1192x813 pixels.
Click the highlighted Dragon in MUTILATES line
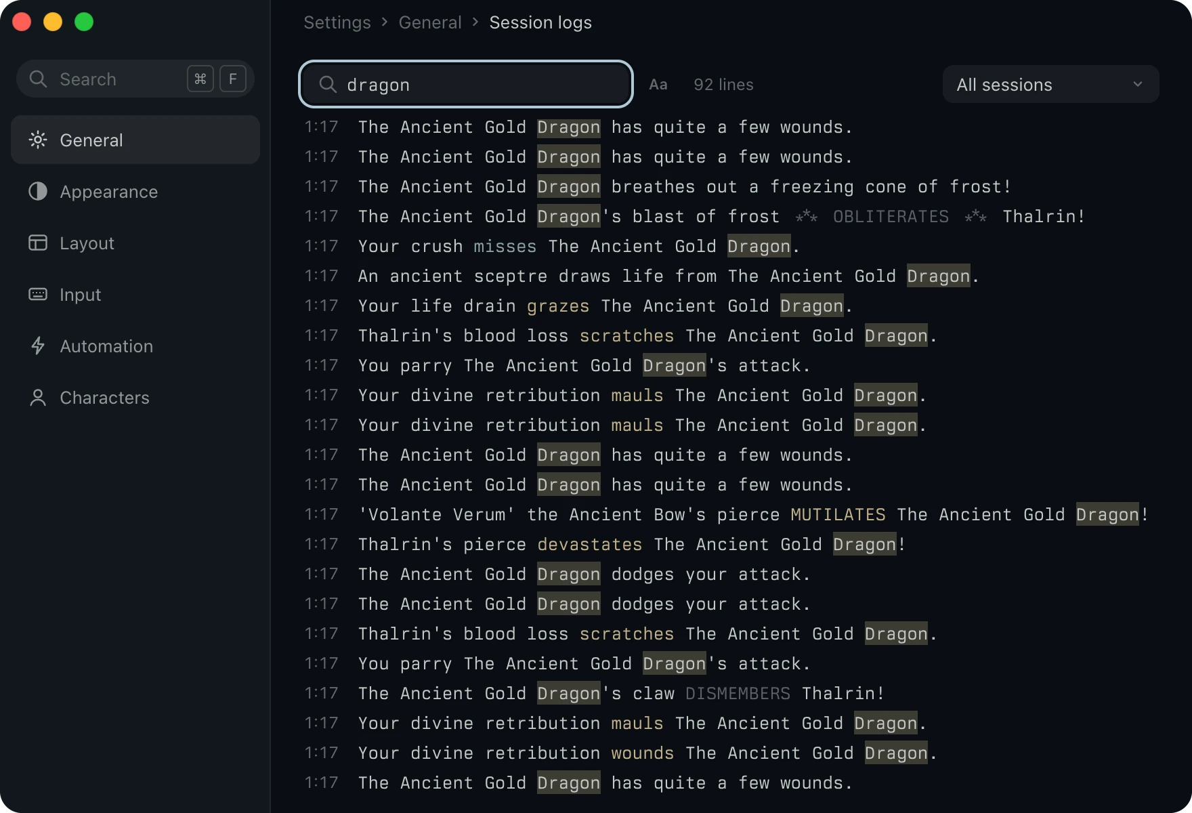click(x=1107, y=514)
